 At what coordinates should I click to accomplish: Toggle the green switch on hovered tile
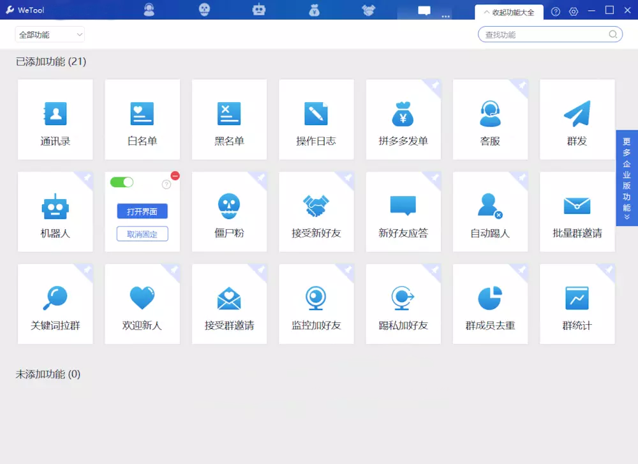pyautogui.click(x=122, y=182)
